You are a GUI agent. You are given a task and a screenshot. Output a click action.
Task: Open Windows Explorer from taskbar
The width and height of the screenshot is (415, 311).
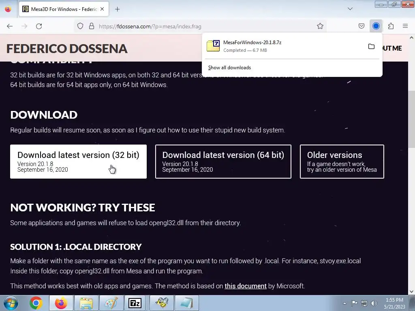[x=86, y=303]
